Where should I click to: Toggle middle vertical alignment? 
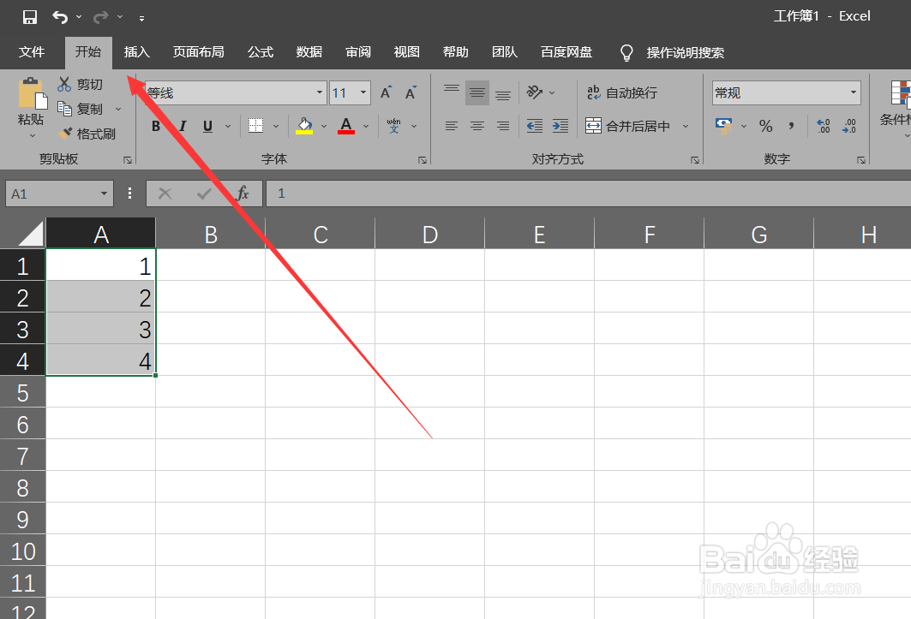(477, 93)
